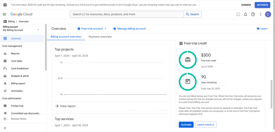Click the Committed use discounts list icon
The image size is (275, 132).
tap(5, 113)
